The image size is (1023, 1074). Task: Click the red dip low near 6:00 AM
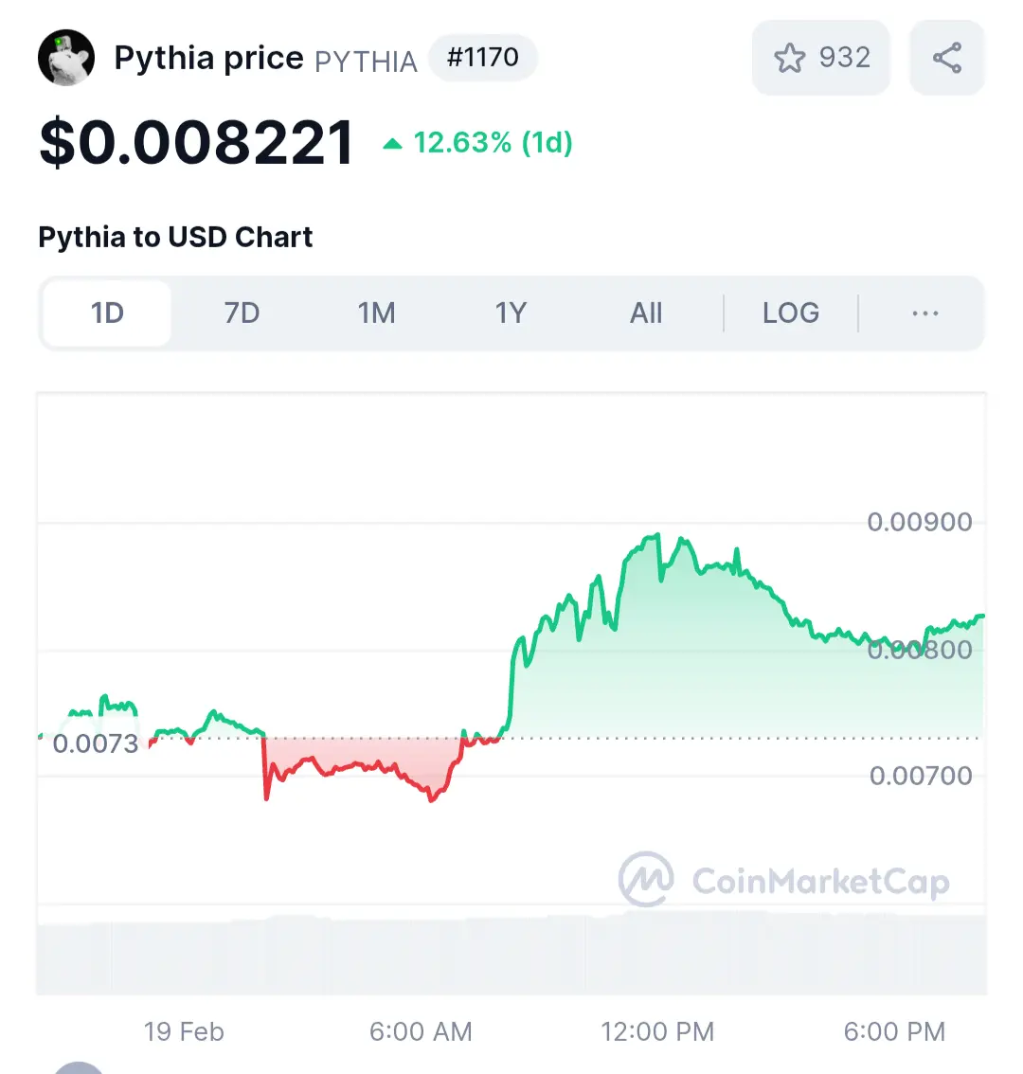click(431, 799)
